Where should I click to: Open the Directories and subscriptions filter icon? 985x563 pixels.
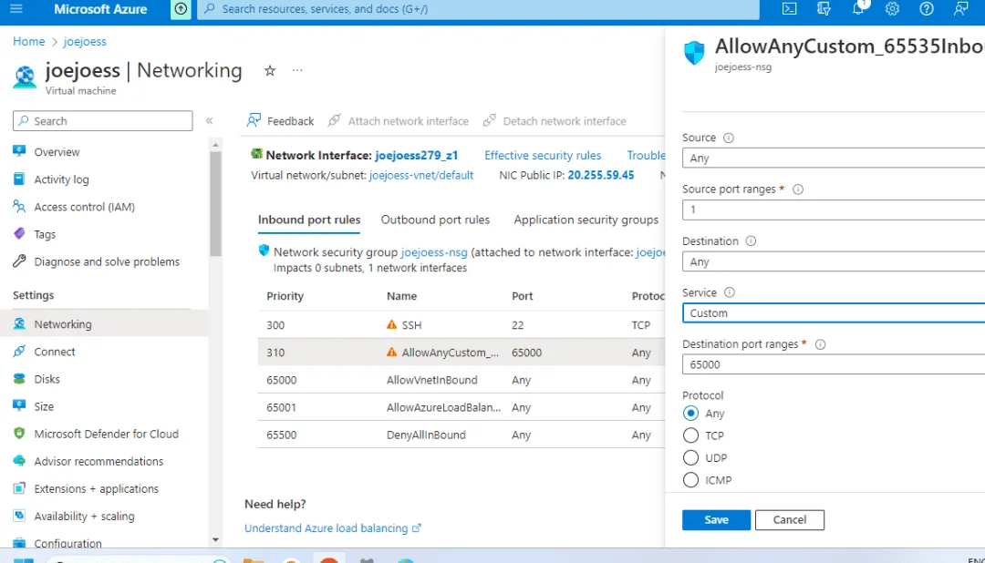pyautogui.click(x=824, y=9)
